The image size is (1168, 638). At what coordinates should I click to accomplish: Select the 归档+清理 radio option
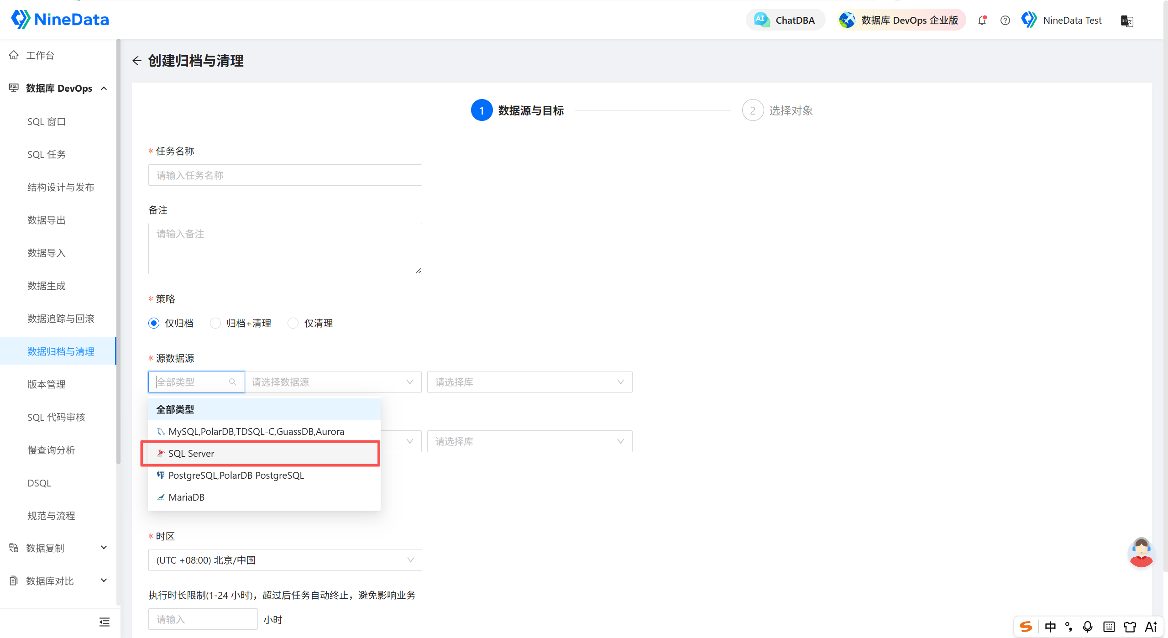pyautogui.click(x=241, y=323)
